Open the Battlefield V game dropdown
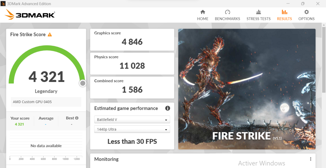The height and width of the screenshot is (168, 326). tap(132, 120)
